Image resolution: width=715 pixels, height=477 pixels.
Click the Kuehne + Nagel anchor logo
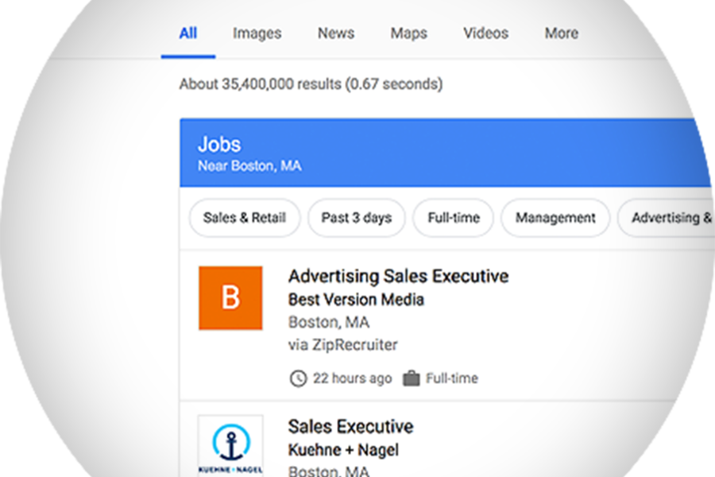(230, 446)
